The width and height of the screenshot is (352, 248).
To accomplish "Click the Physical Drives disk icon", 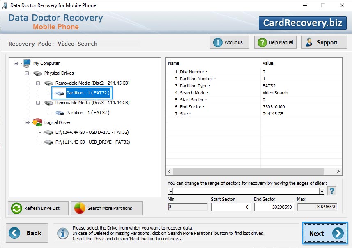I will click(38, 73).
